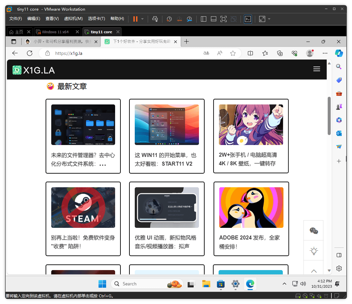Viewport: 352px width, 304px height.
Task: Toggle the VMware tab thumbnail bar
Action: coord(213,19)
